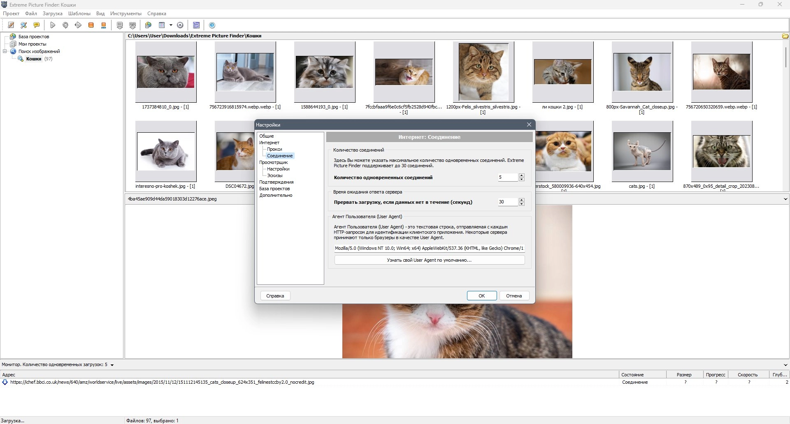Click the globe project database toolbar icon
The height and width of the screenshot is (424, 790).
pos(148,25)
